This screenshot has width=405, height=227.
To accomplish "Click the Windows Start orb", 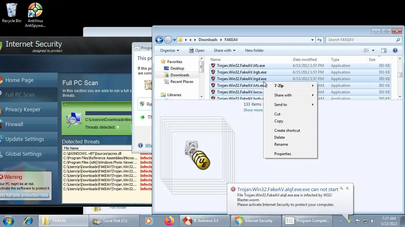I will point(8,221).
